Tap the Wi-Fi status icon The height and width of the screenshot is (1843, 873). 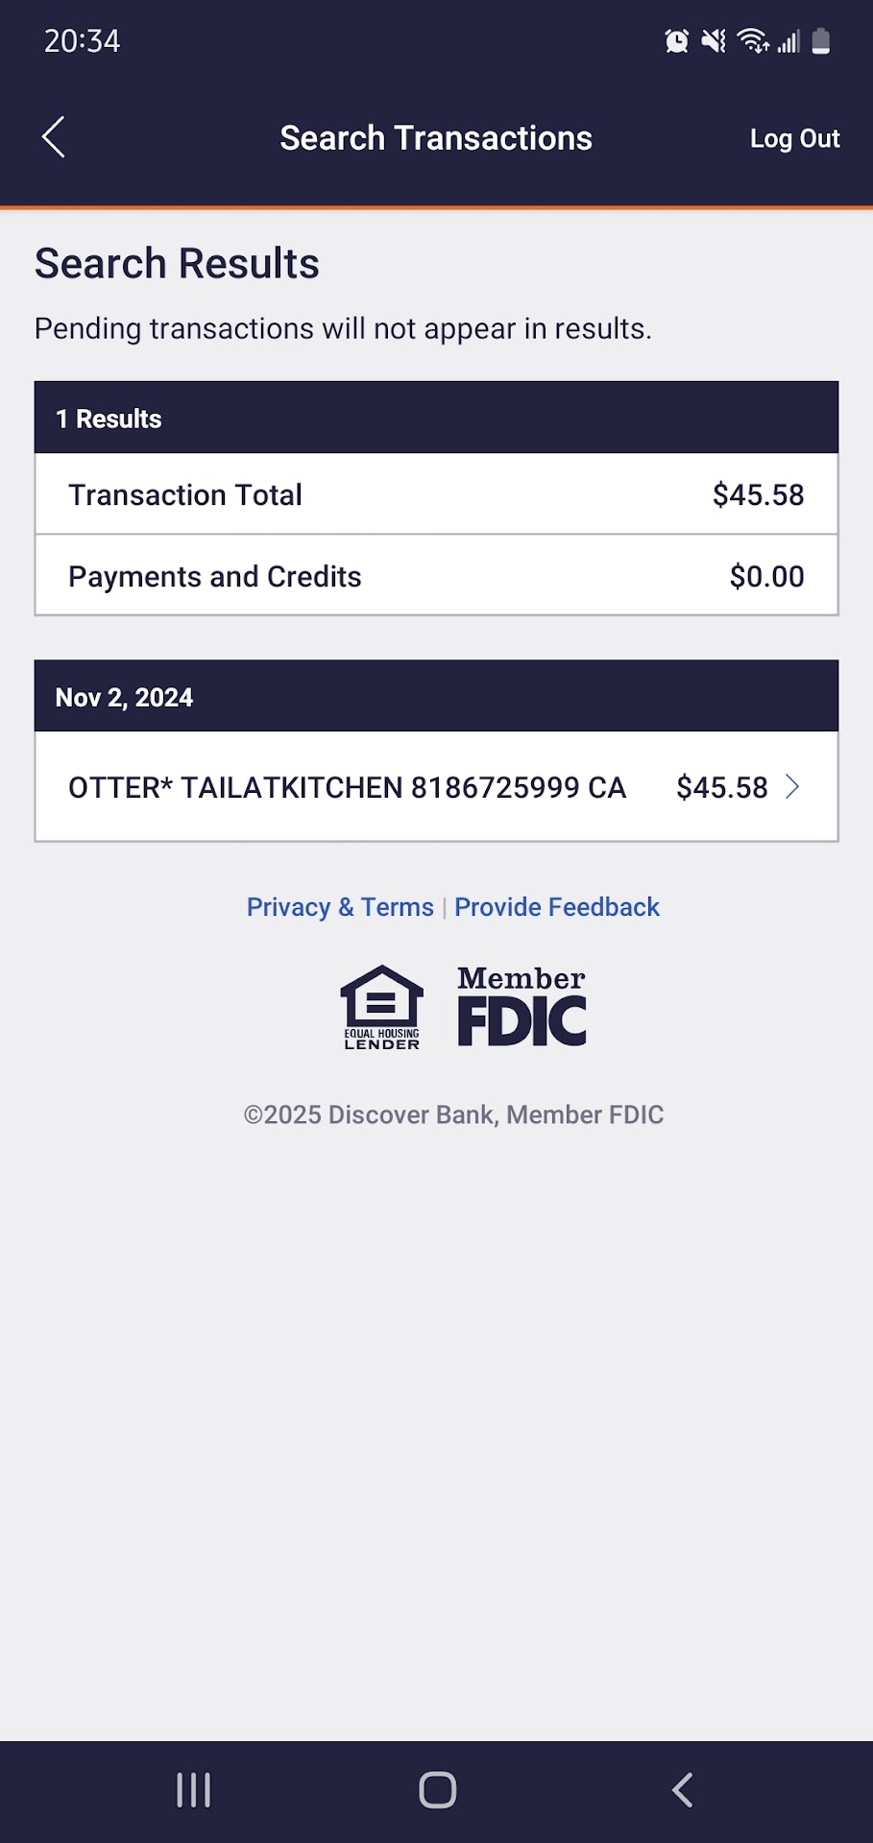(x=752, y=41)
